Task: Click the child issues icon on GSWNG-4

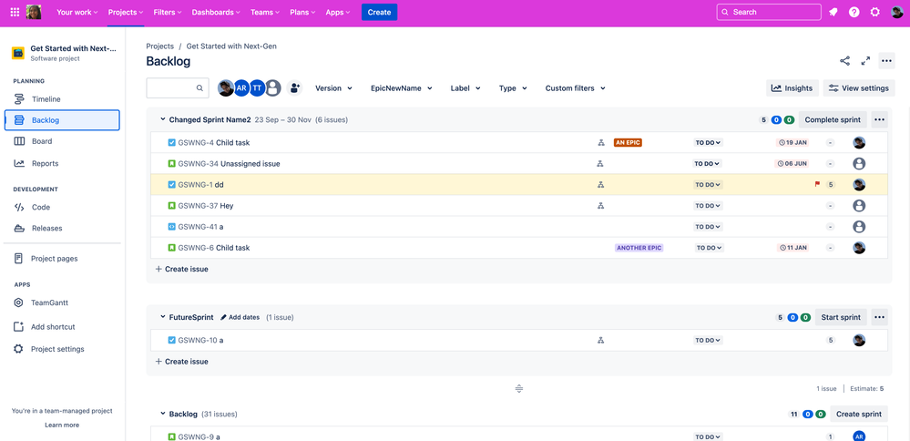Action: pyautogui.click(x=600, y=143)
